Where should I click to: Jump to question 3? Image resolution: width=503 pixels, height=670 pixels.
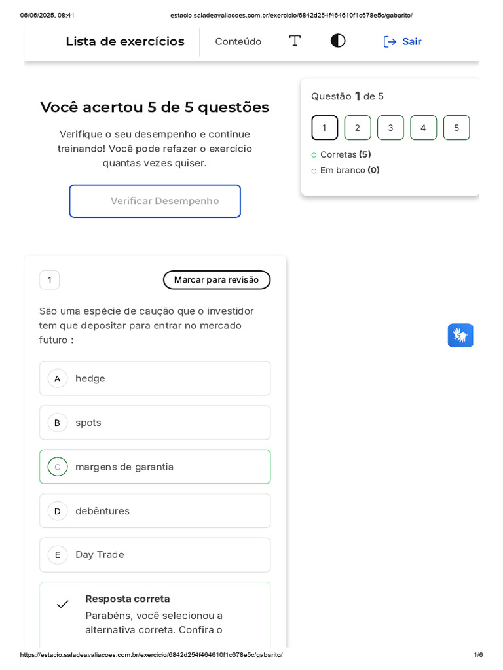(x=390, y=128)
